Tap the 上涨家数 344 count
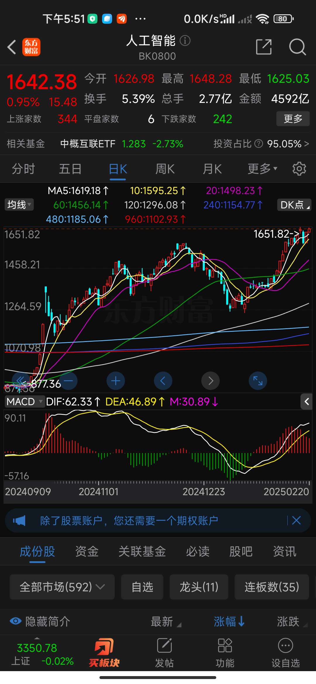The height and width of the screenshot is (684, 316). point(42,119)
